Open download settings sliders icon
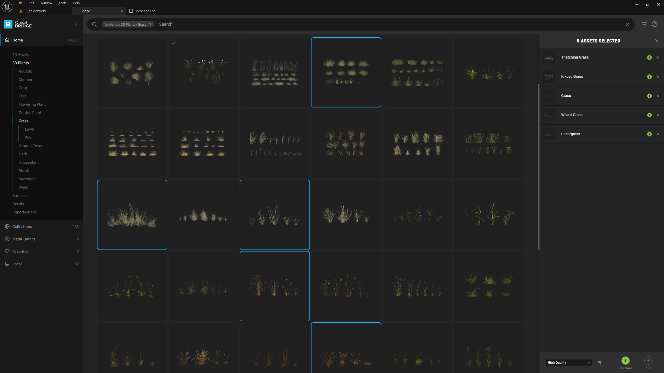The image size is (664, 373). click(x=600, y=363)
